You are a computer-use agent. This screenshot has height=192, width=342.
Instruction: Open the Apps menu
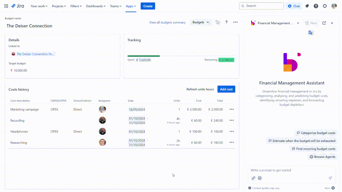[x=131, y=6]
